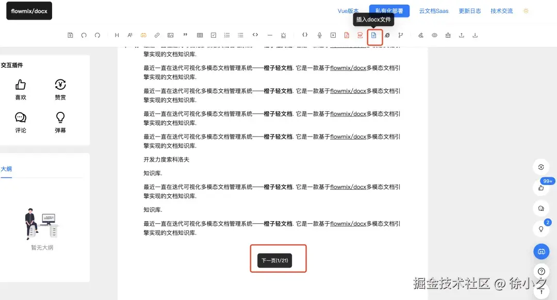
Task: Open the font style selector
Action: [x=130, y=35]
